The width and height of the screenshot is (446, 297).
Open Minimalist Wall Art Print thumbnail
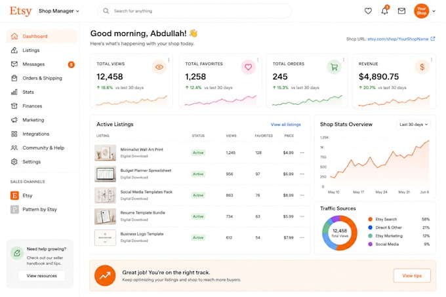[105, 153]
